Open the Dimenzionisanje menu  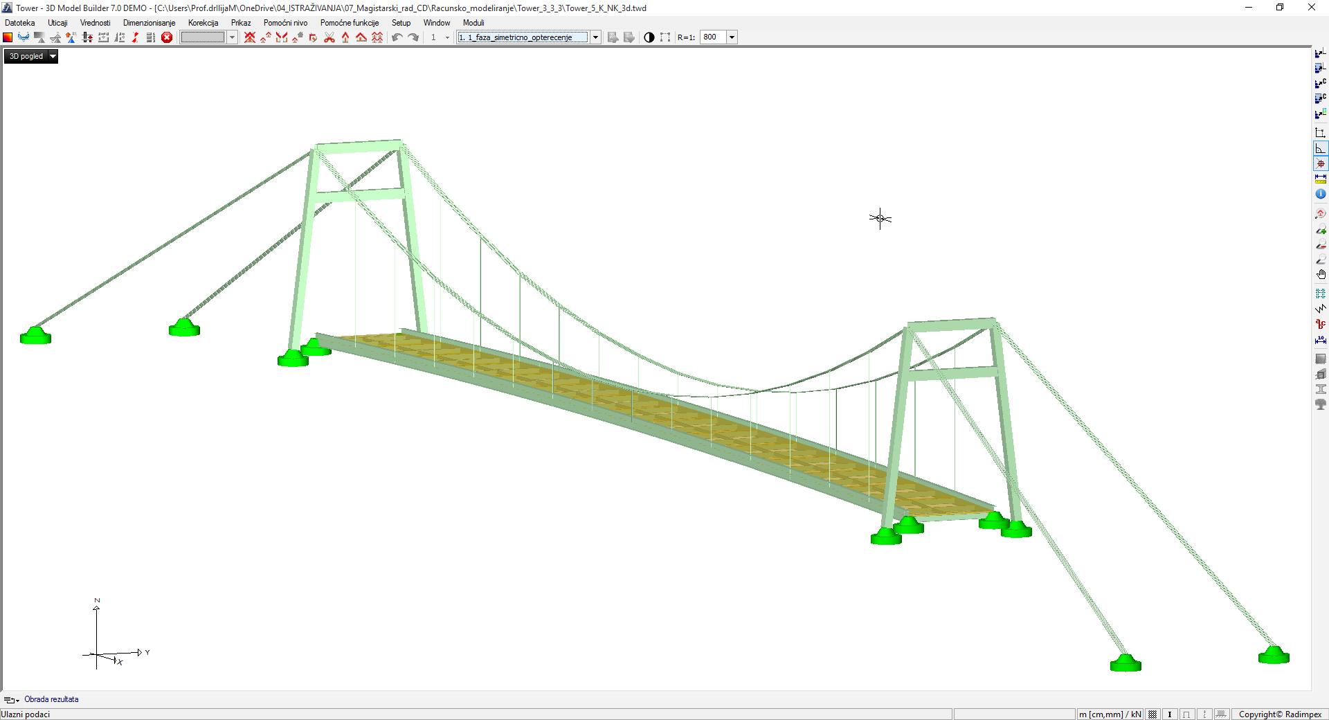tap(149, 23)
